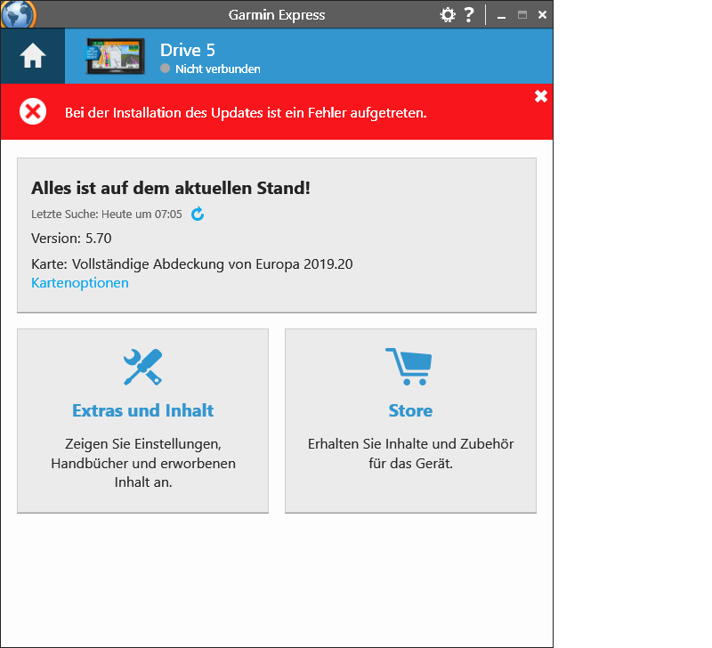Screen dimensions: 712x648
Task: Go to the home screen icon
Action: point(33,56)
